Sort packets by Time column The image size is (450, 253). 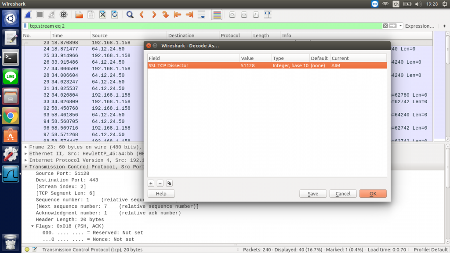coord(70,35)
